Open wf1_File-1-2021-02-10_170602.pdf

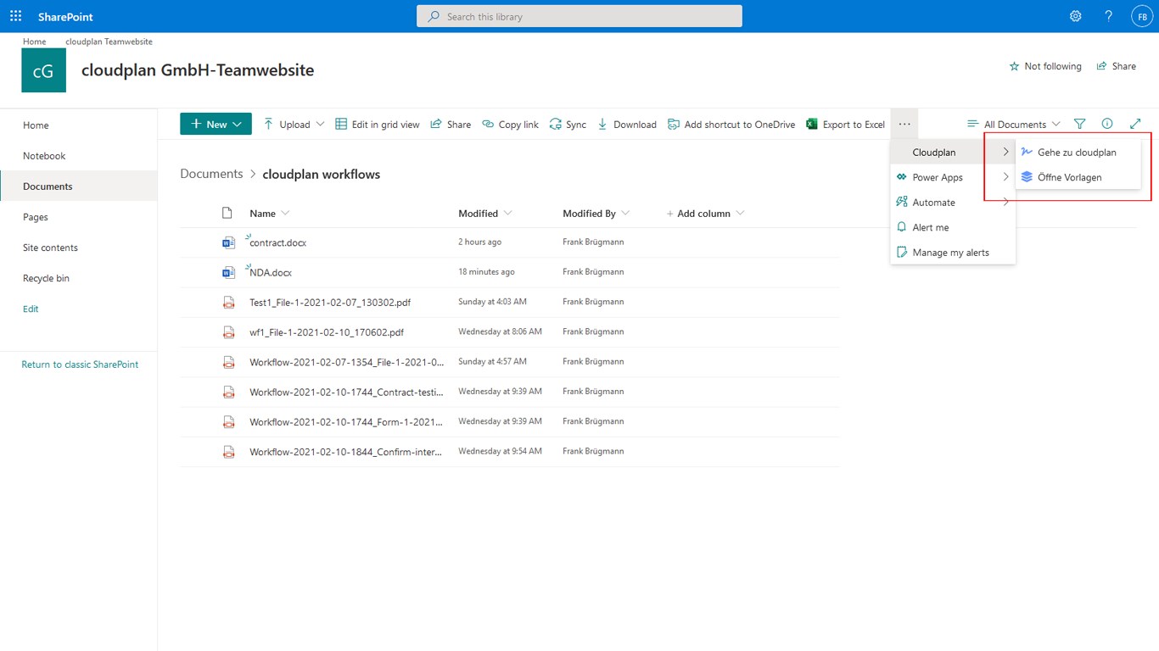click(x=327, y=331)
